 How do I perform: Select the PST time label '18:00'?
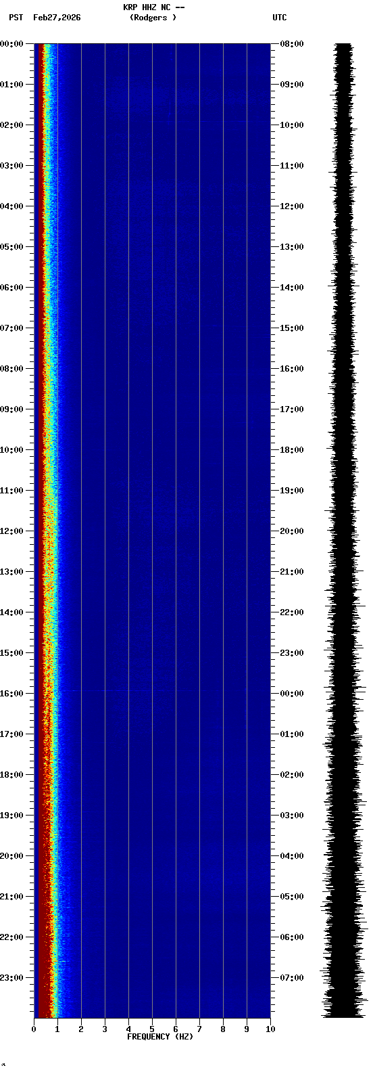11,775
